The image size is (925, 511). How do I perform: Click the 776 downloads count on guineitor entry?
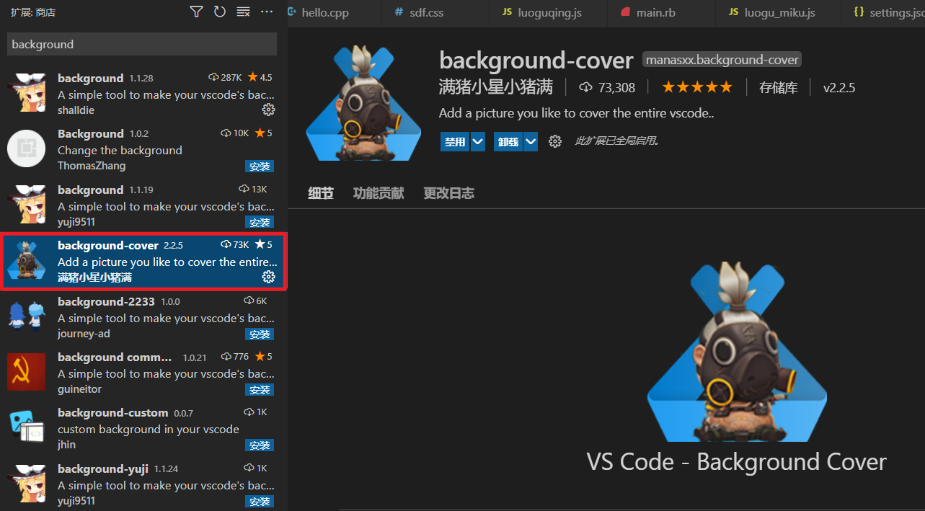(234, 357)
